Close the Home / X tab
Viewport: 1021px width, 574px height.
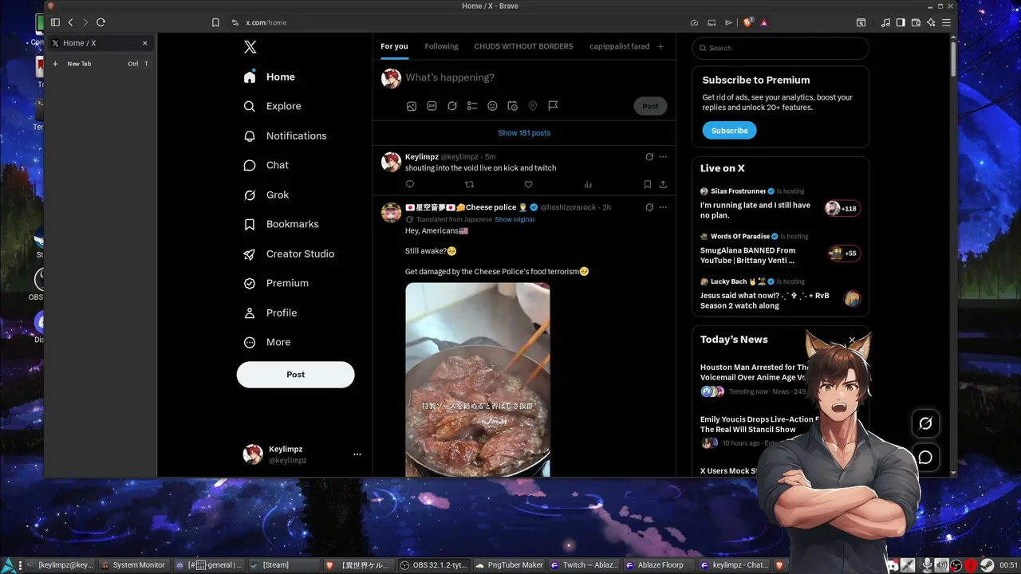pyautogui.click(x=144, y=43)
